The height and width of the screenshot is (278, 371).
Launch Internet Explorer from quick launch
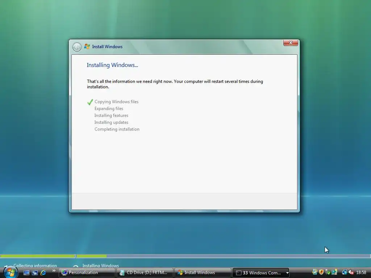coord(43,273)
